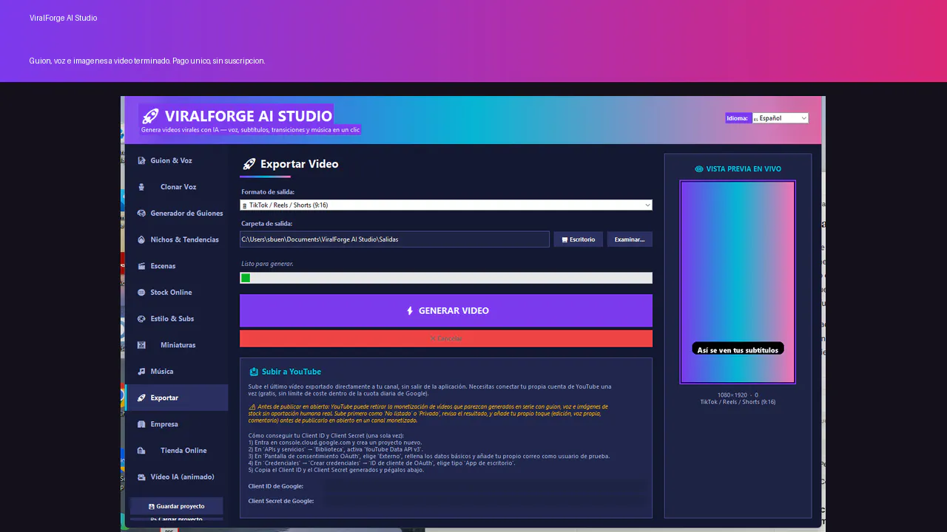Click 'TikTok / Reels / Shorts (9:16)' text below the preview
The image size is (947, 532).
coord(738,402)
